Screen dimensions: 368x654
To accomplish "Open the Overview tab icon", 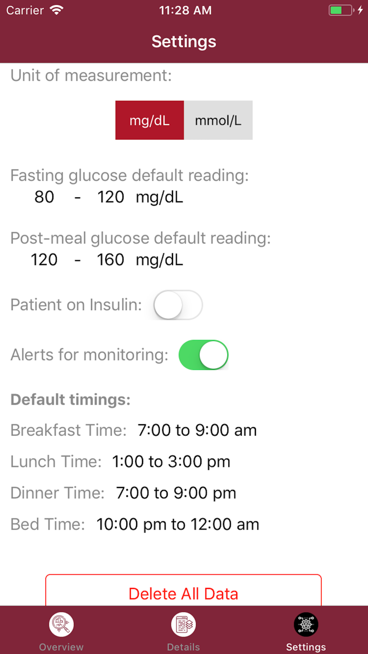I will (62, 625).
